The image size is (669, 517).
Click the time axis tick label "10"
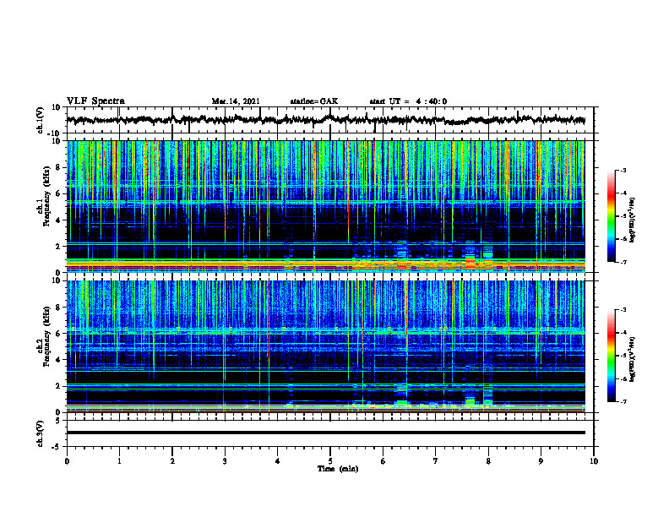click(x=594, y=461)
